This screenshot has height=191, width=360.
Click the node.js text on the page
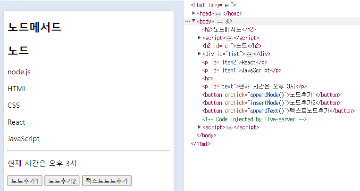coord(19,72)
